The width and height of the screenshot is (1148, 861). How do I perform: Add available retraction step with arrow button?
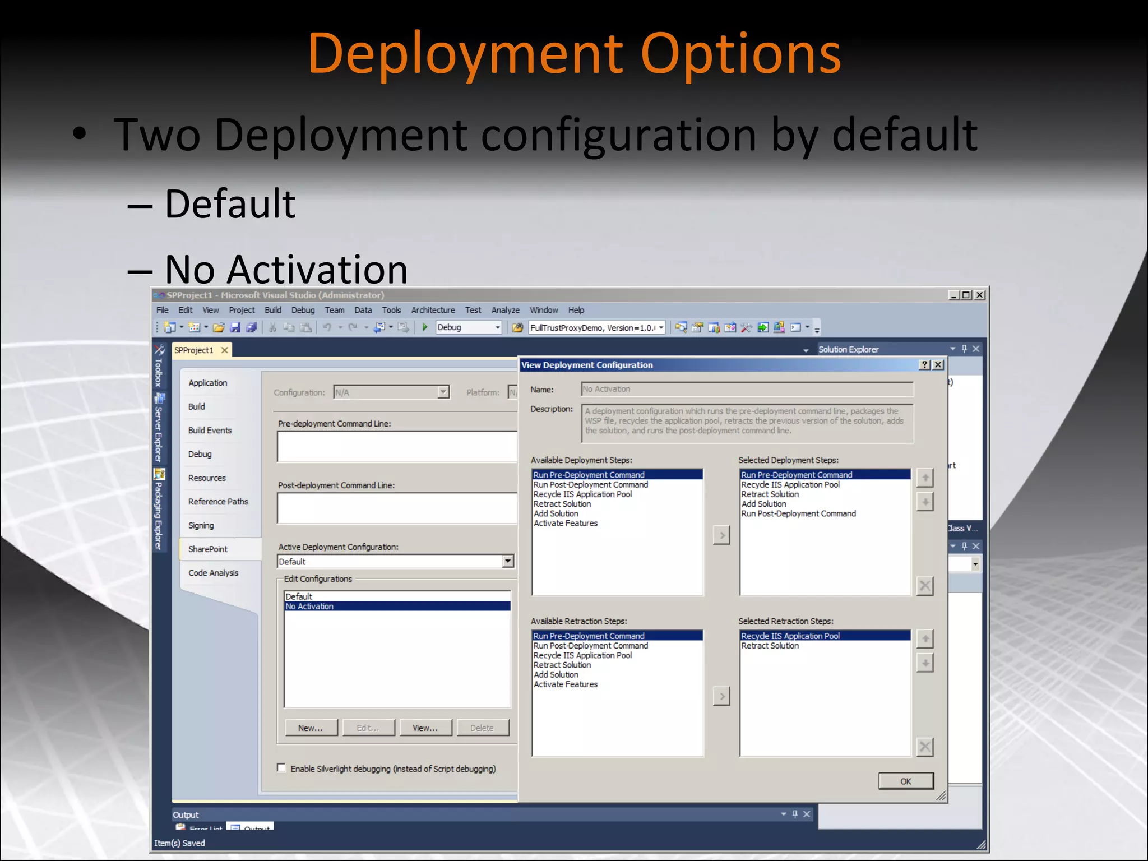[721, 696]
